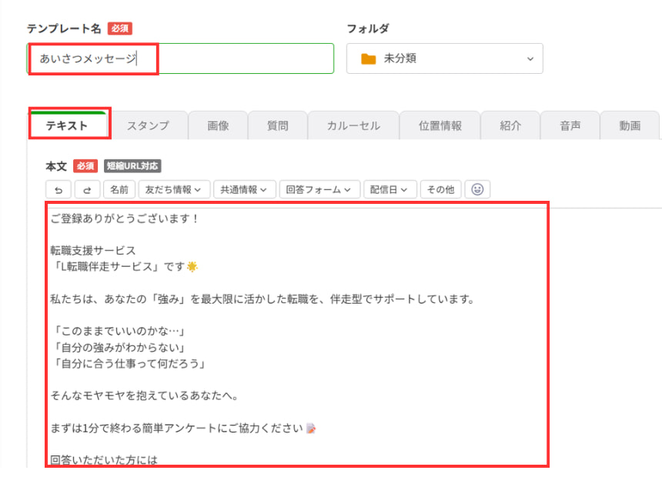This screenshot has height=487, width=662.
Task: Click the sun emoji after です
Action: coord(192,267)
